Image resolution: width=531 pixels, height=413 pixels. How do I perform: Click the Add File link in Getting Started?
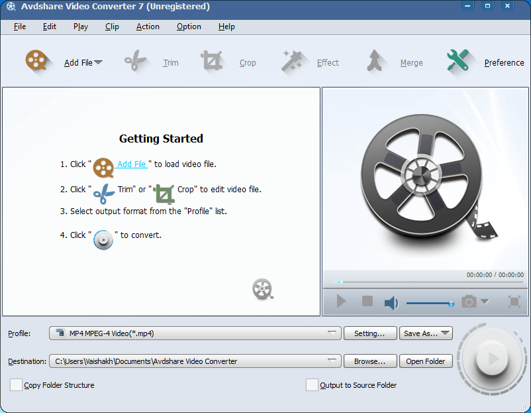click(x=132, y=164)
